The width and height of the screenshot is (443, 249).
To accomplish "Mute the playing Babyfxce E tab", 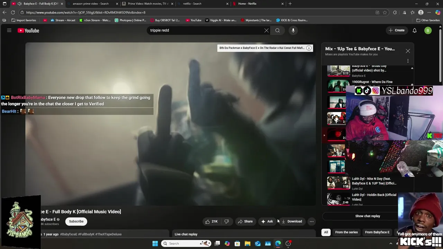I will coord(19,4).
